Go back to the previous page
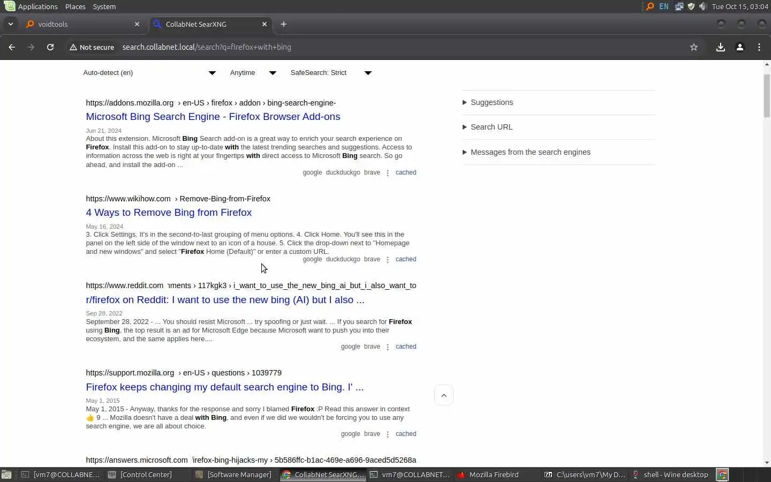Screen dimensions: 771x482 [x=12, y=47]
